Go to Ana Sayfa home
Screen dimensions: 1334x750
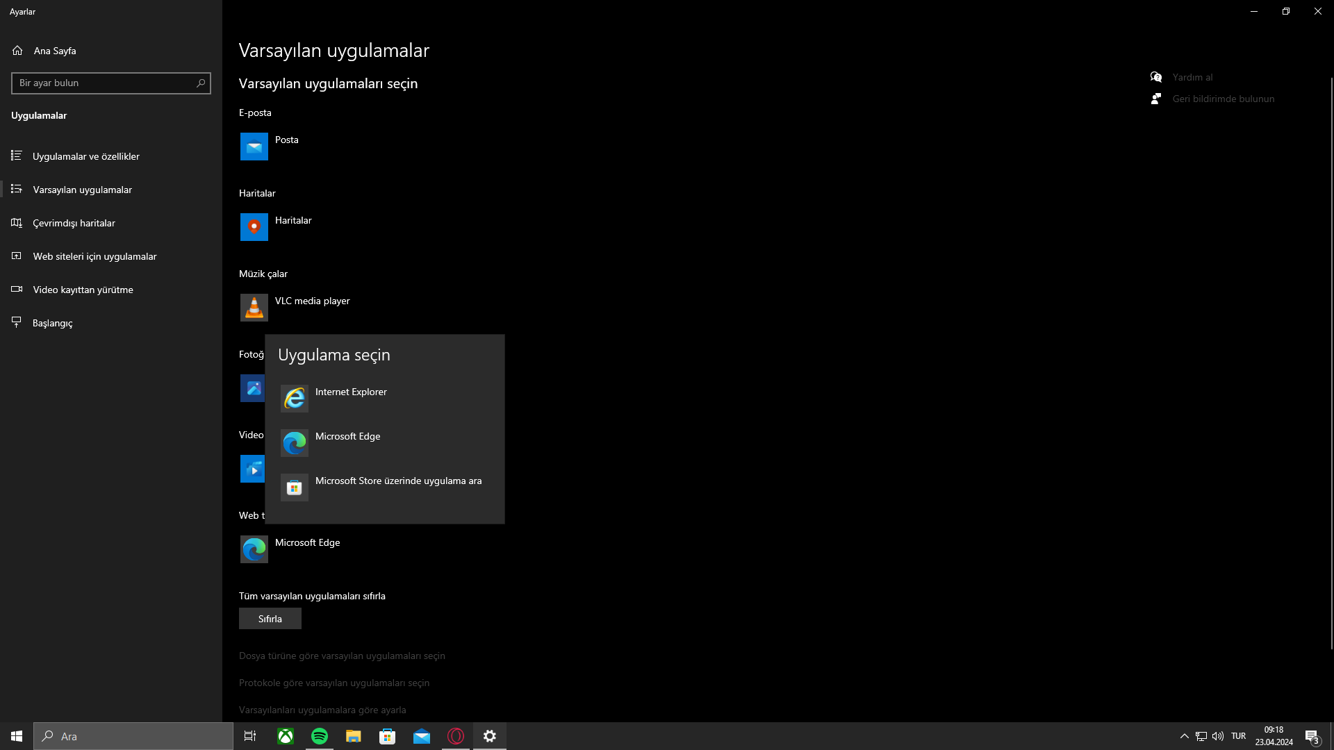pos(54,51)
